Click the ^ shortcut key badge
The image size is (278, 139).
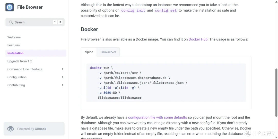[55, 22]
